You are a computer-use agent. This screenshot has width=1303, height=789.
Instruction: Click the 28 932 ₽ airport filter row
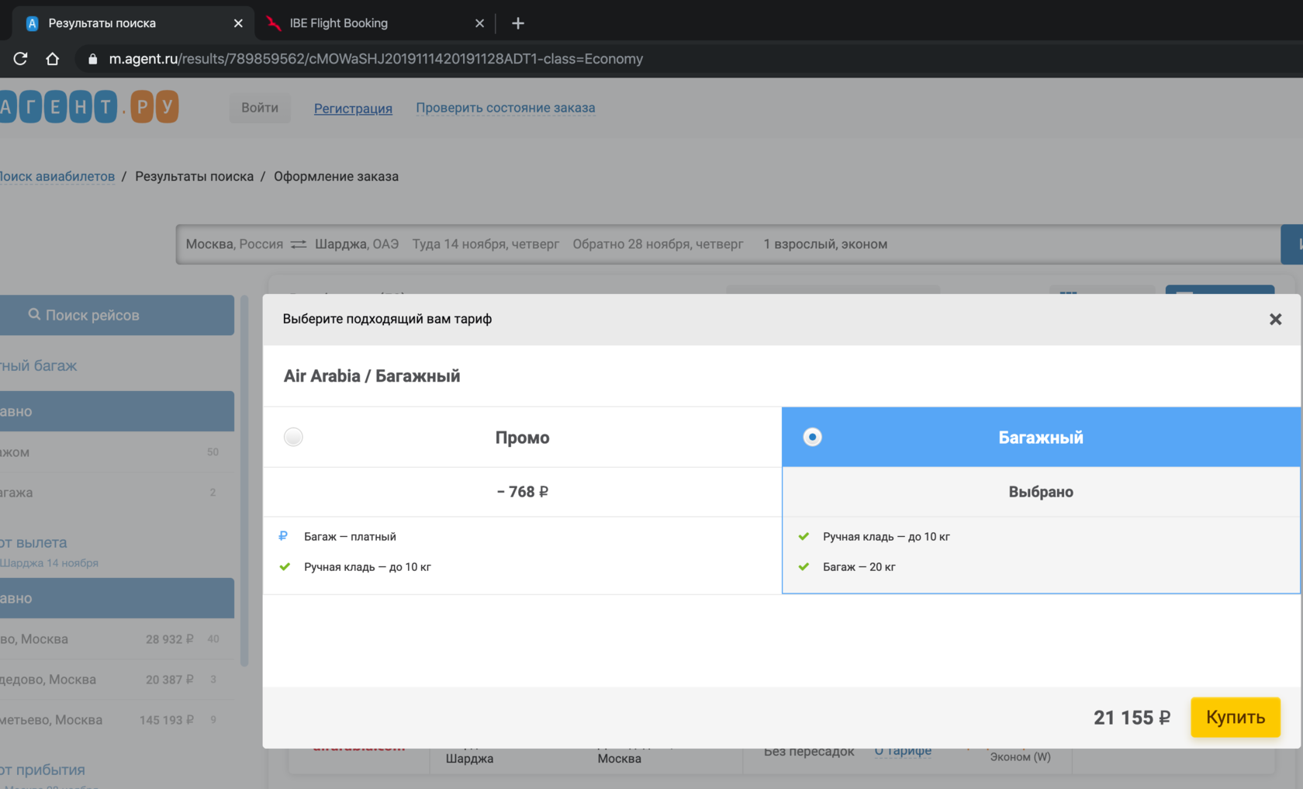116,639
